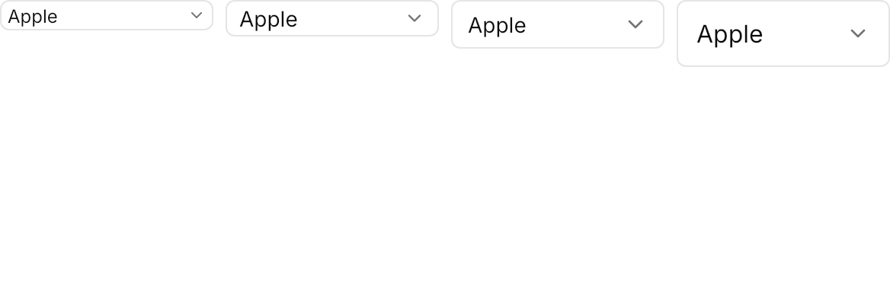Click empty space between Apple and chevron, second-smallest select
This screenshot has width=890, height=304.
coord(353,18)
